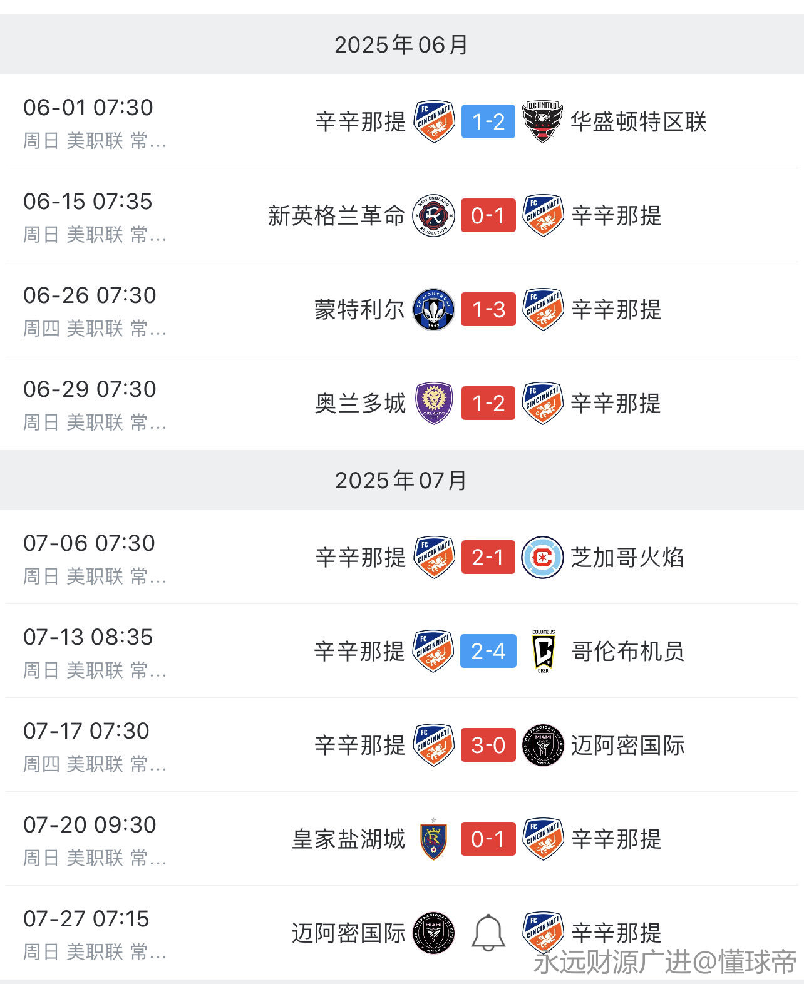
Task: Toggle the reminder bell for 07-27 match
Action: [488, 933]
